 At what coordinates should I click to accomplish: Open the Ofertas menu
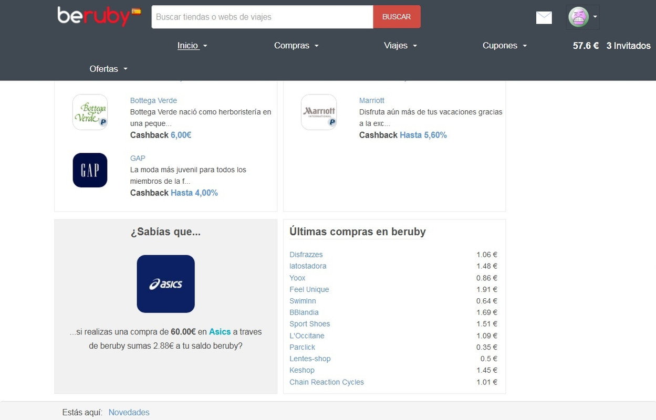tap(103, 69)
